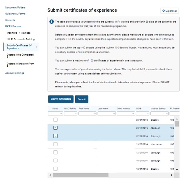Click the date 13/01/1994 cell
This screenshot has height=184, width=185.
click(x=142, y=153)
